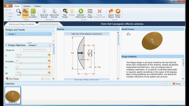
Task: Run Estimate Performance
Action: pyautogui.click(x=81, y=13)
